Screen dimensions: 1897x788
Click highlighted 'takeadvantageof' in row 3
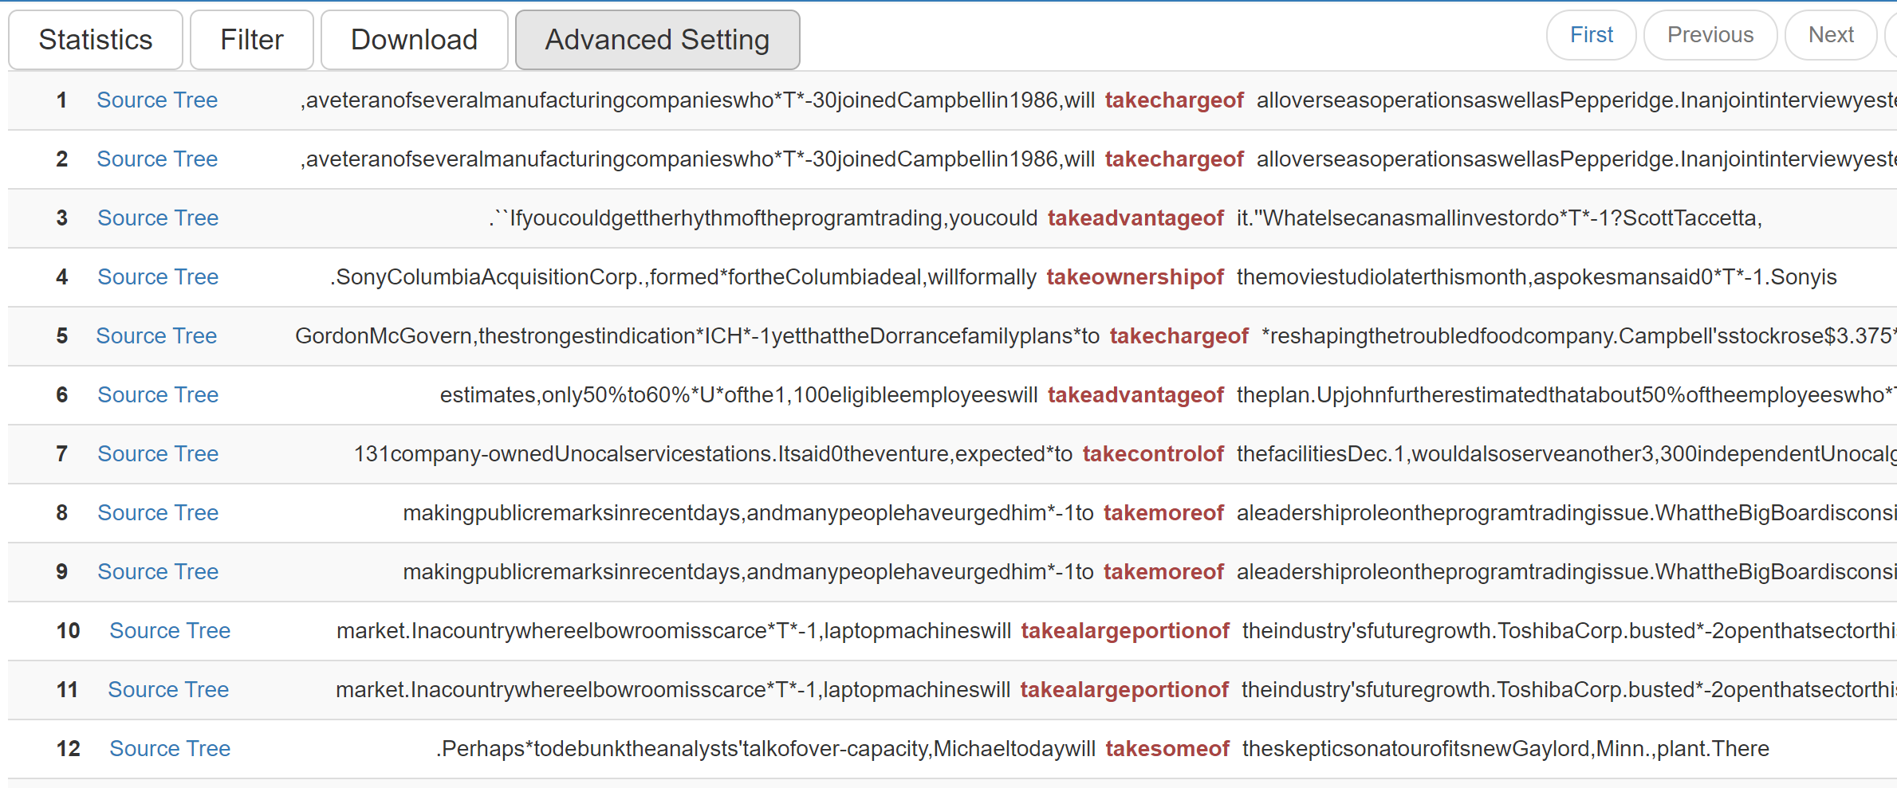tap(1135, 218)
